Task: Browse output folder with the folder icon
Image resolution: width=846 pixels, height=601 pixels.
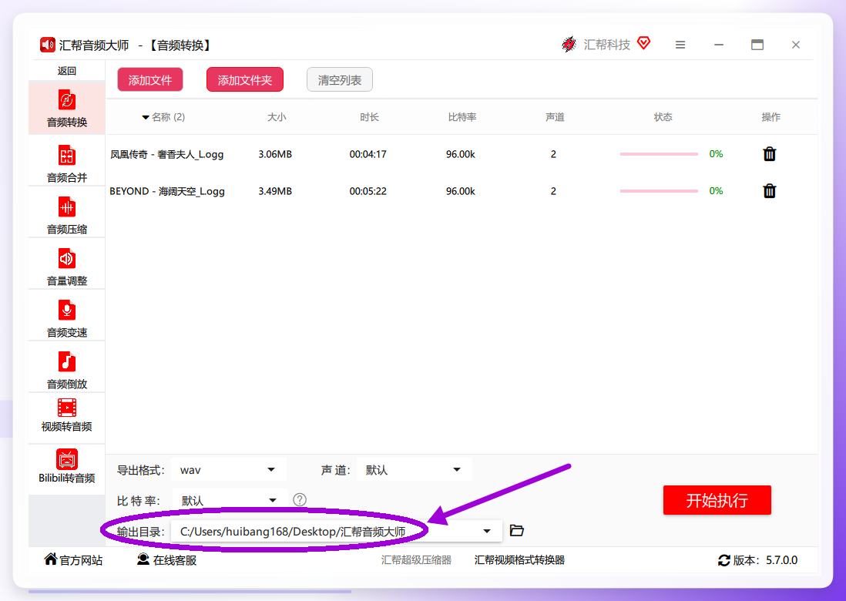Action: tap(517, 530)
